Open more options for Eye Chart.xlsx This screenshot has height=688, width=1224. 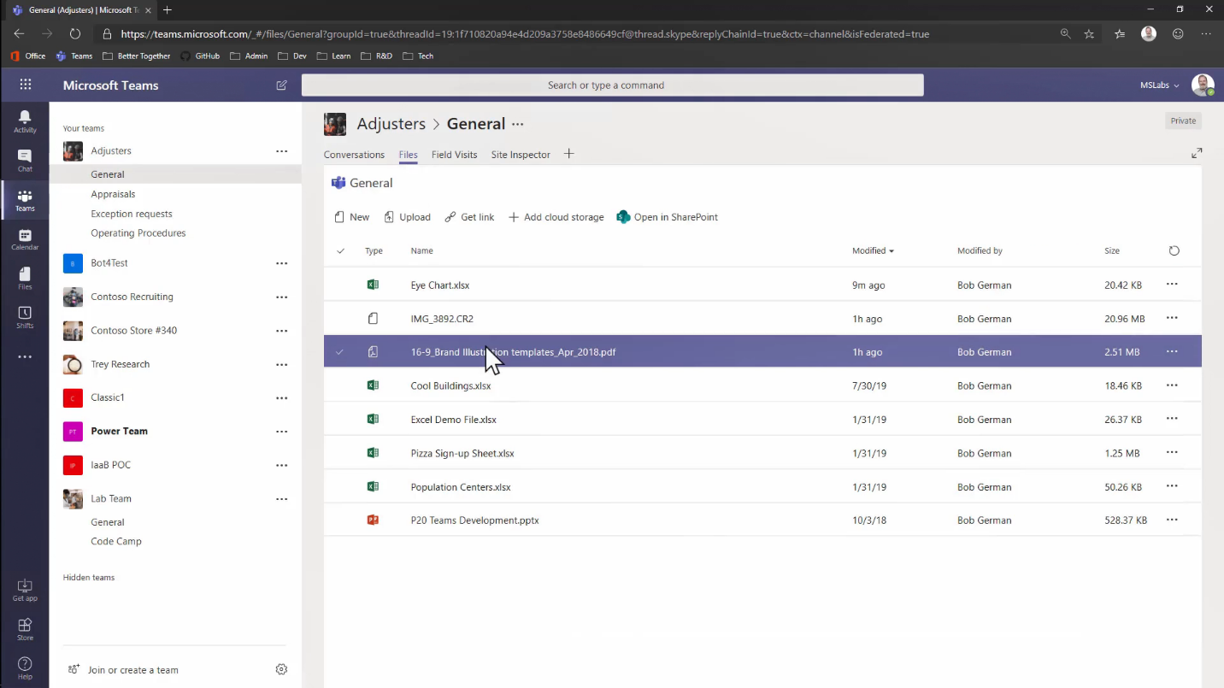click(1172, 284)
